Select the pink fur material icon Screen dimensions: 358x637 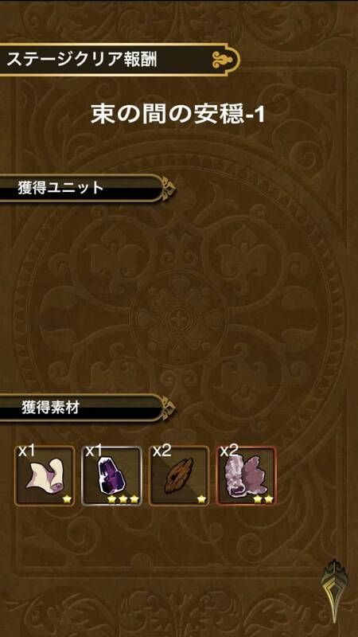tap(247, 476)
